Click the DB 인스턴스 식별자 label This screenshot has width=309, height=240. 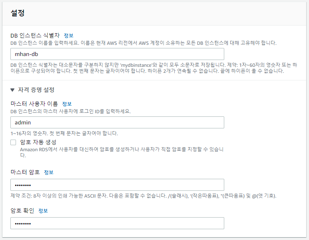(35, 36)
